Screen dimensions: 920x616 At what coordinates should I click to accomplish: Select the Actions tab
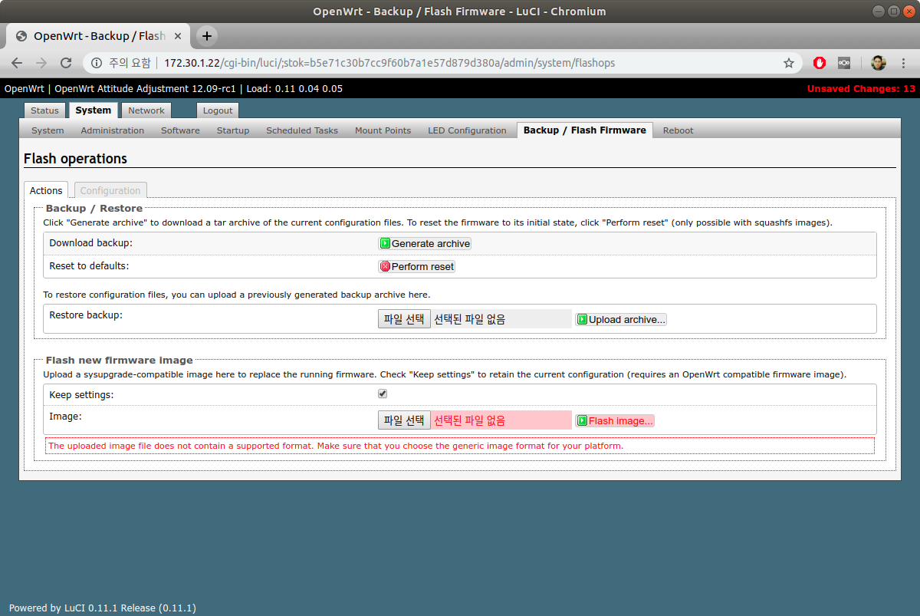[x=46, y=190]
